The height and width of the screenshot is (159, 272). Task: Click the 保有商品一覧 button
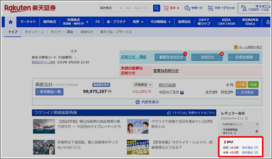point(49,92)
